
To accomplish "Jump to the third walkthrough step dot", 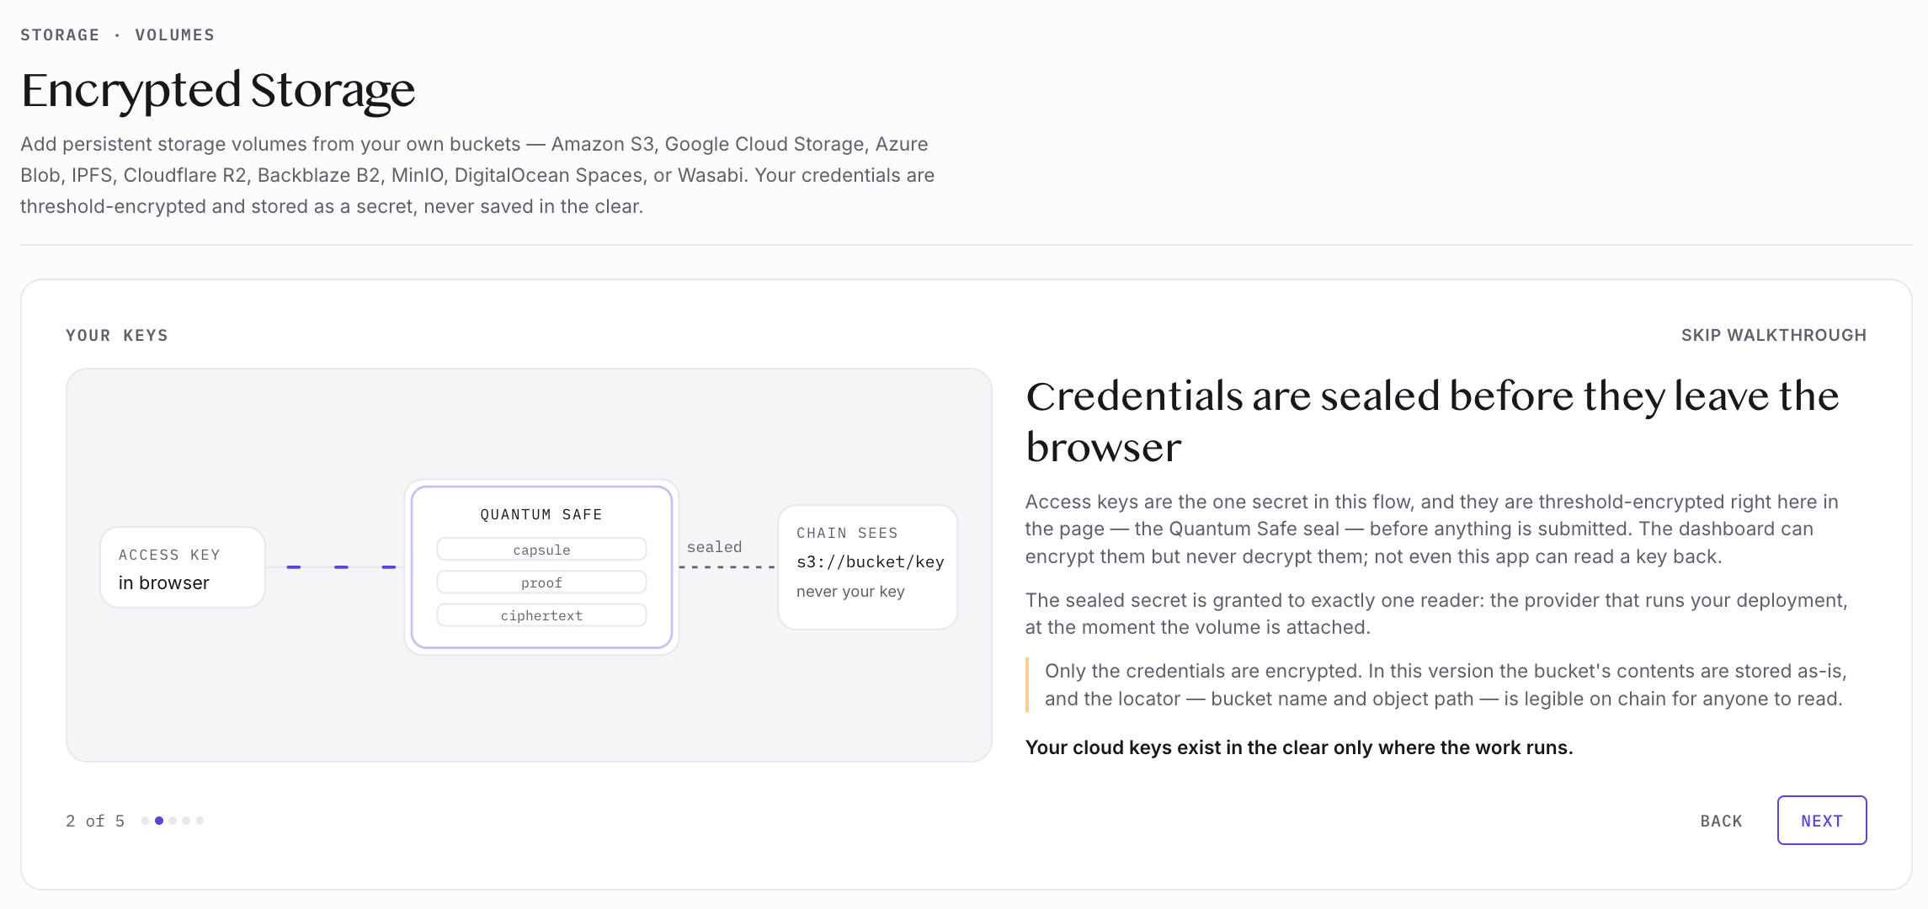I will tap(173, 821).
